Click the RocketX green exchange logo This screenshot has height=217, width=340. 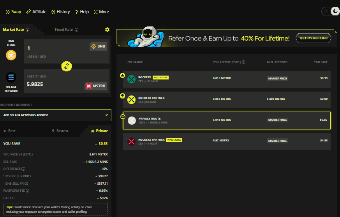pos(131,79)
